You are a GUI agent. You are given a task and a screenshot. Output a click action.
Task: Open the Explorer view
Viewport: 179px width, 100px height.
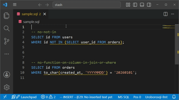click(6, 16)
